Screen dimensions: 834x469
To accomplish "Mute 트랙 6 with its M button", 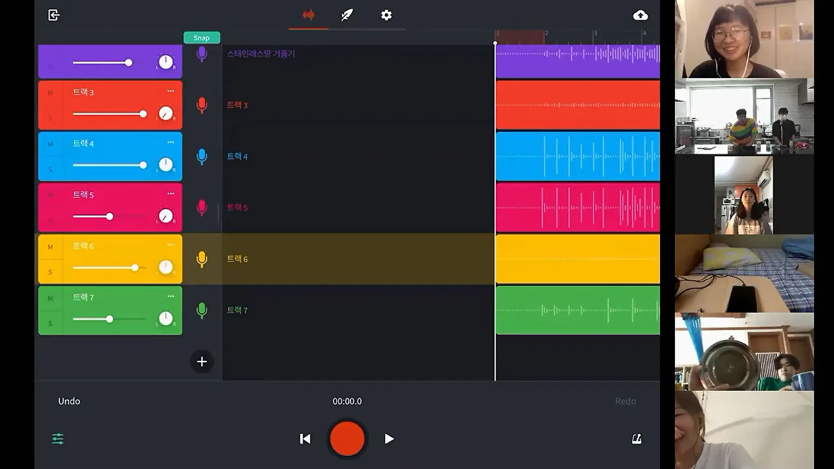I will coord(50,247).
